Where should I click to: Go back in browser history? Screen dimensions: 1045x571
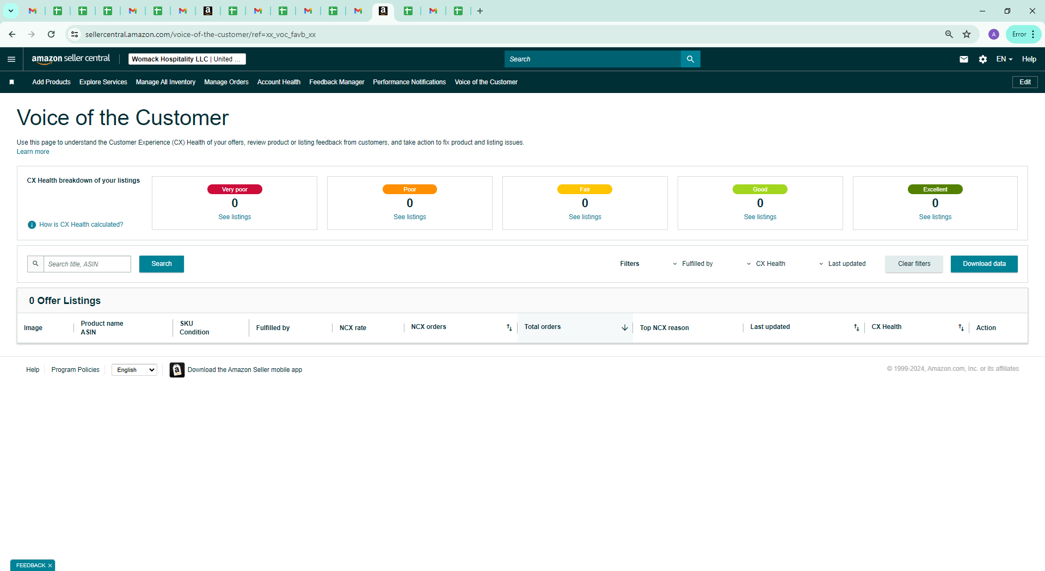pyautogui.click(x=12, y=34)
